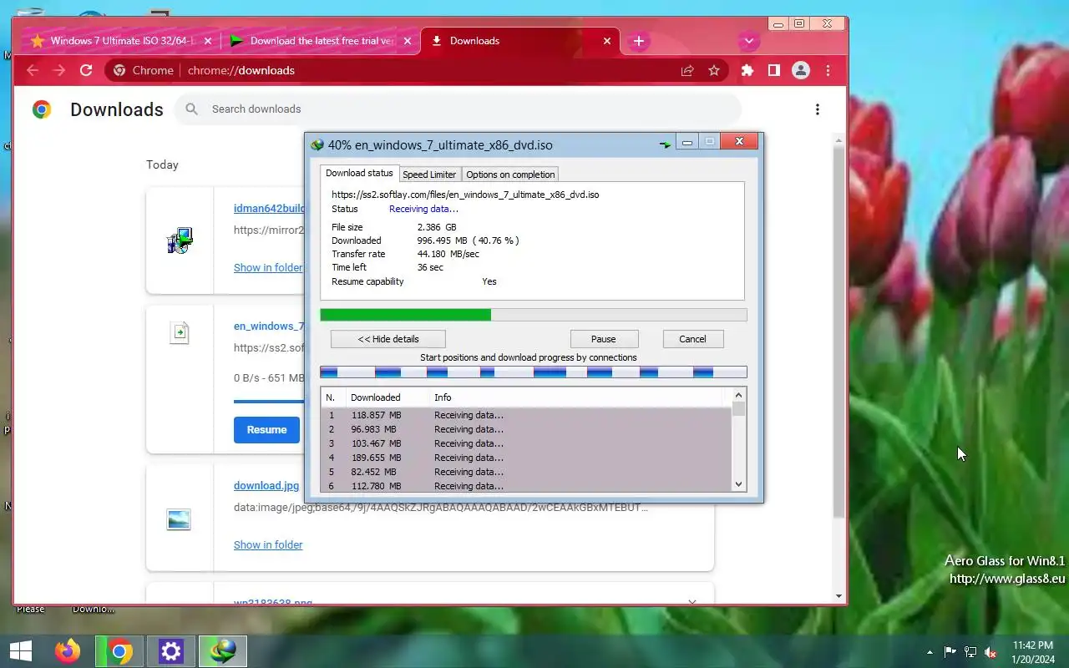Screen dimensions: 1069x668
Task: Click the search magnifier icon in Downloads
Action: [x=192, y=109]
